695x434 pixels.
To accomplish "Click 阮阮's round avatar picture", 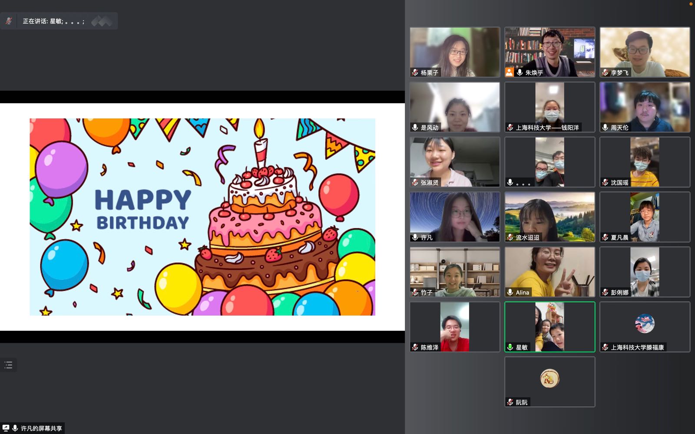I will [x=549, y=378].
